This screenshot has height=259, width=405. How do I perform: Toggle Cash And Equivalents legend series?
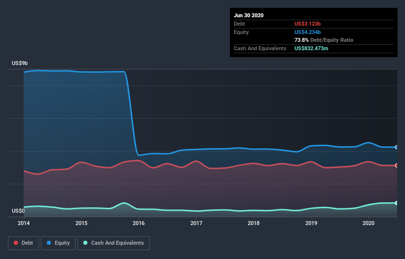(x=113, y=243)
